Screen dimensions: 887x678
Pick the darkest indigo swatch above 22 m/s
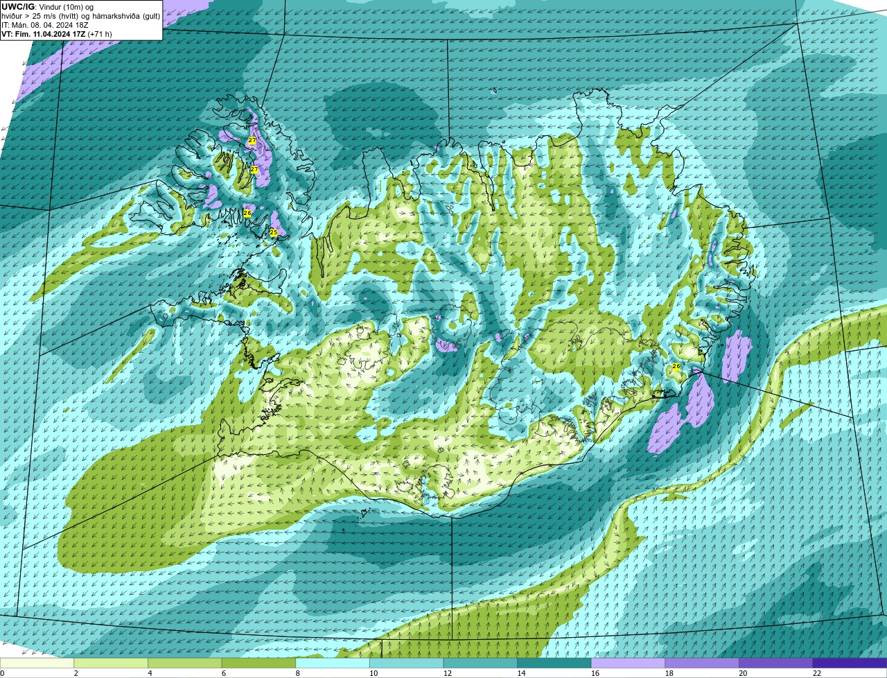point(850,663)
